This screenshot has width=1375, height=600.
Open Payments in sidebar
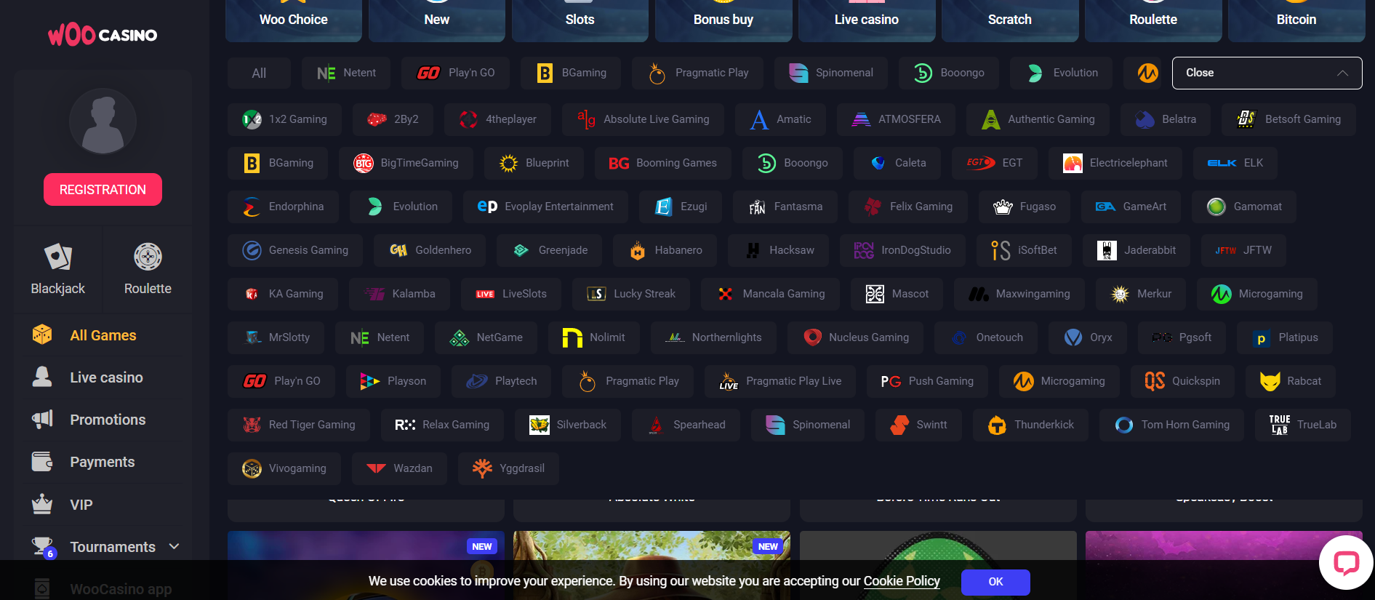click(103, 462)
